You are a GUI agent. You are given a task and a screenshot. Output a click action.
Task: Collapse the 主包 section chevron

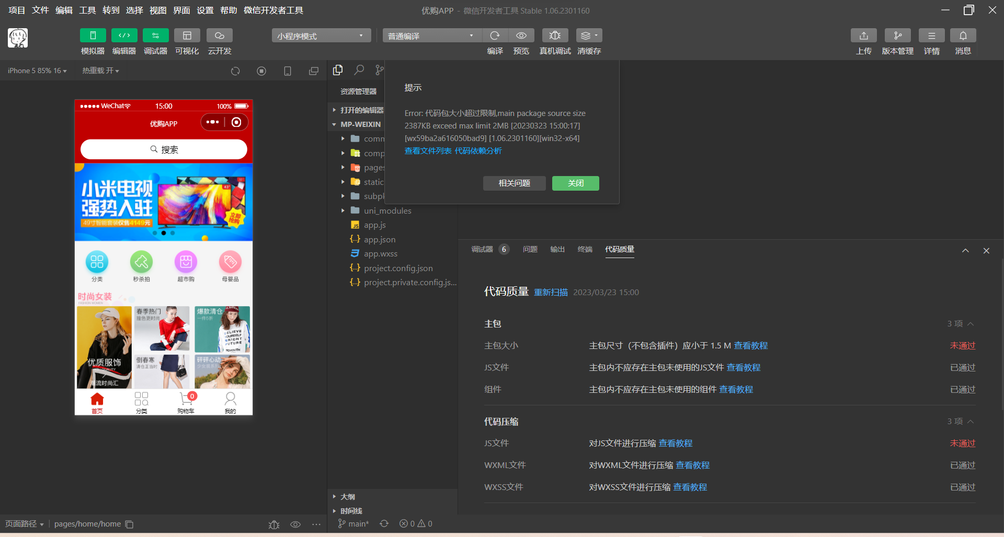pos(971,324)
